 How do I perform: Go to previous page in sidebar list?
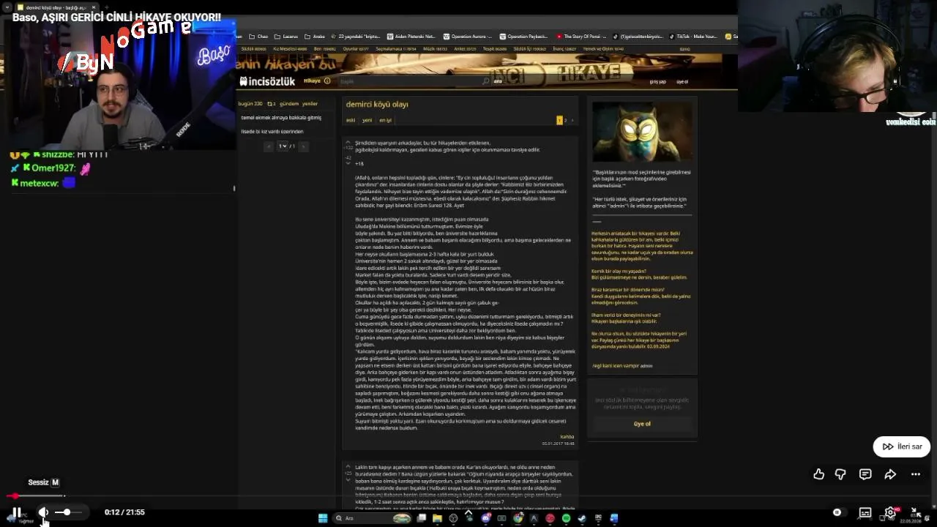point(268,146)
